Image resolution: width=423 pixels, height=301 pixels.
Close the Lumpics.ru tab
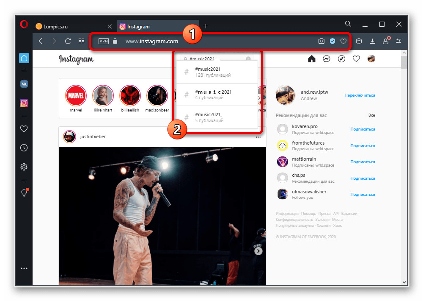point(110,26)
